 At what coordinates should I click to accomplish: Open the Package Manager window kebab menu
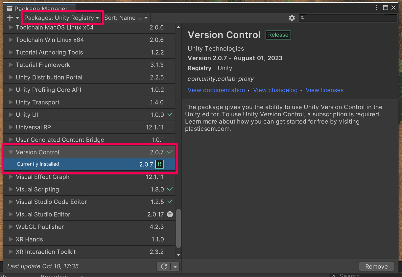377,8
